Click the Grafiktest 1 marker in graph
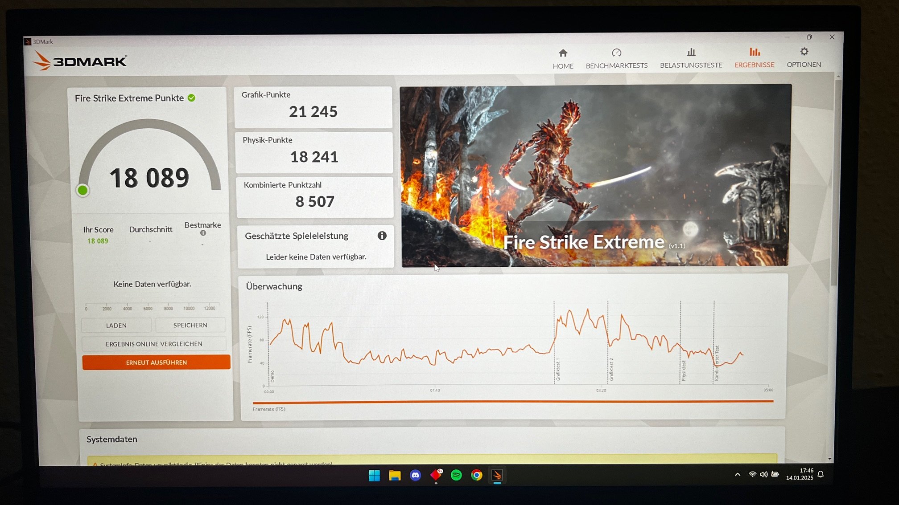Image resolution: width=899 pixels, height=505 pixels. point(557,370)
